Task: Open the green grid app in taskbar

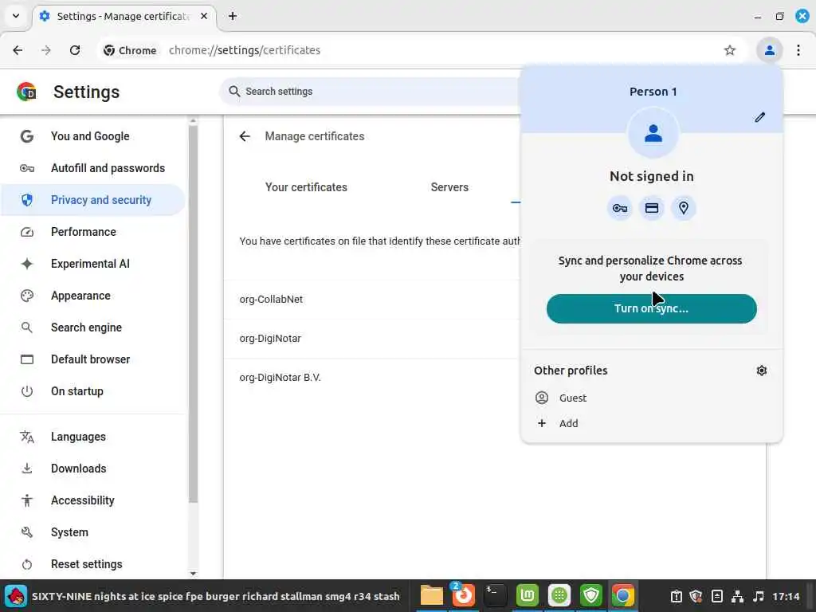Action: pyautogui.click(x=559, y=596)
